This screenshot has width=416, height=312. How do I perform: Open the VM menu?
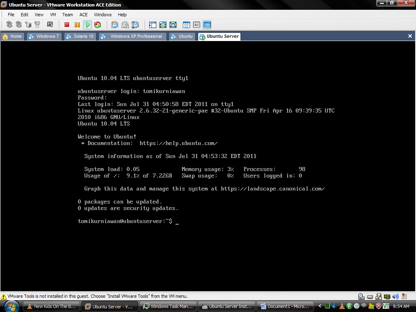pos(53,15)
